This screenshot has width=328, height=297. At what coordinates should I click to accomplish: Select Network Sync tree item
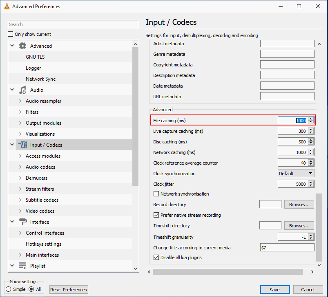[40, 79]
